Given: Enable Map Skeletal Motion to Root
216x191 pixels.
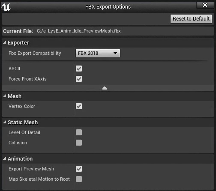Looking at the screenshot, I should [x=79, y=179].
